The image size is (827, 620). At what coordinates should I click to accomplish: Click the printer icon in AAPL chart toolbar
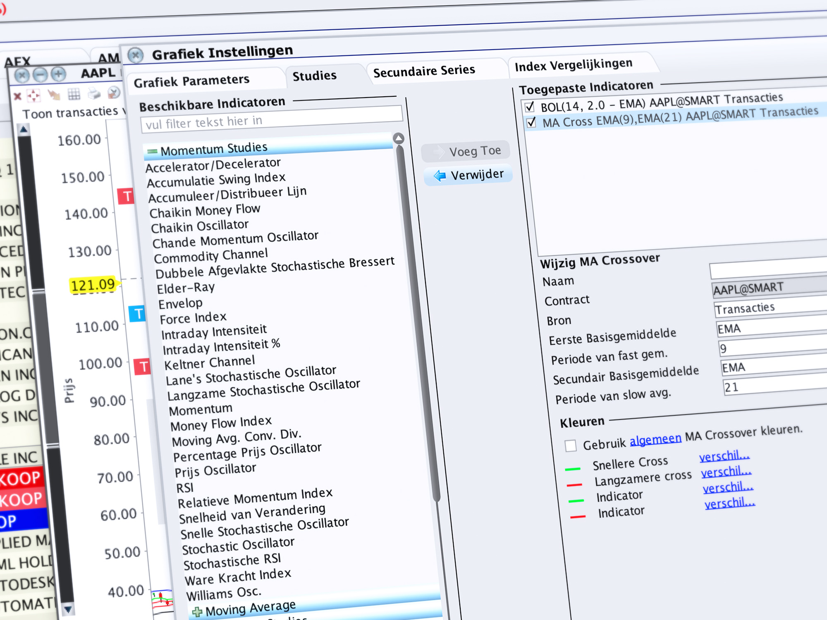click(x=94, y=94)
